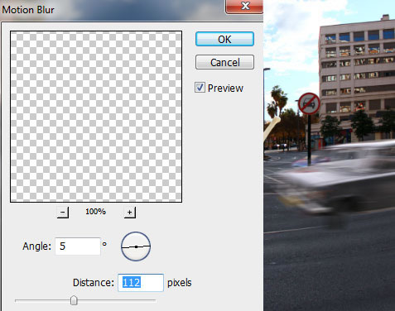Click the Angle label
Viewport: 395px width, 311px height.
[x=37, y=246]
